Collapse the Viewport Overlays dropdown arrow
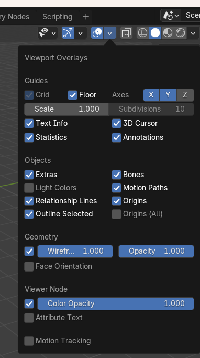Screen dimensions: 200x358 [110, 33]
